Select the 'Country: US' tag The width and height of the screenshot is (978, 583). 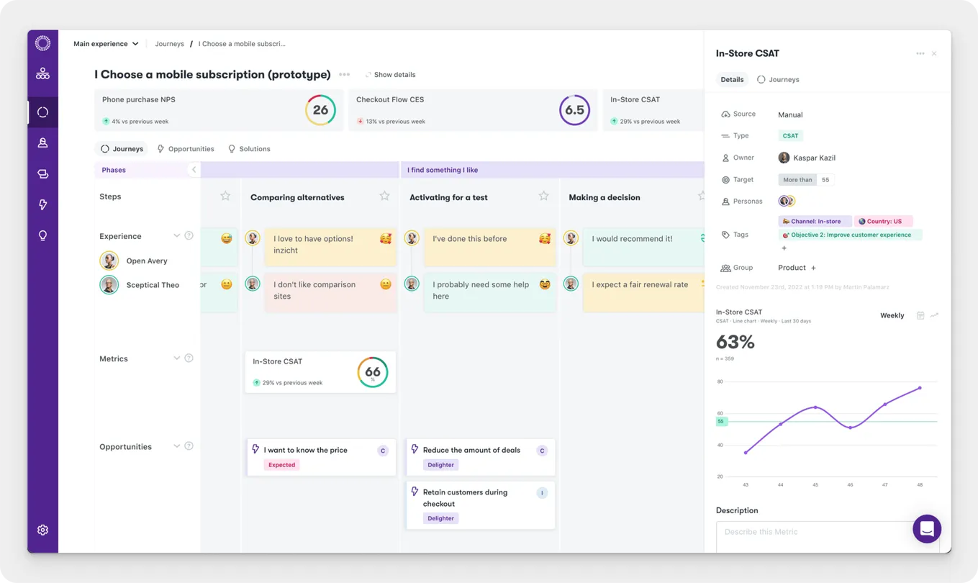[883, 222]
